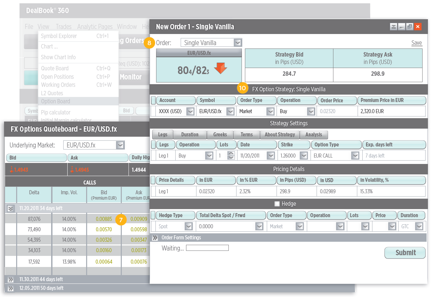Screen dimensions: 435x301
Task: Click bid premium 0.00570 in Quoteboard
Action: tap(104, 230)
